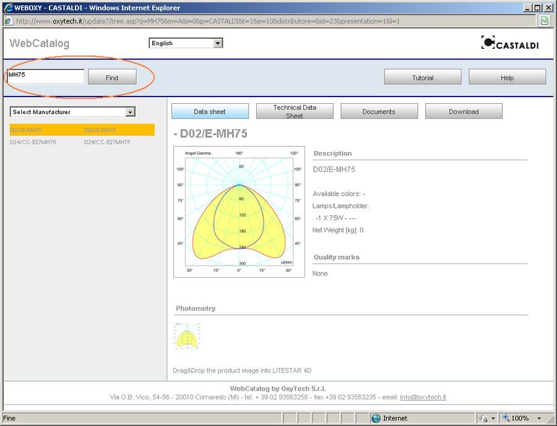Click the small Photometry thumbnail

pyautogui.click(x=187, y=336)
